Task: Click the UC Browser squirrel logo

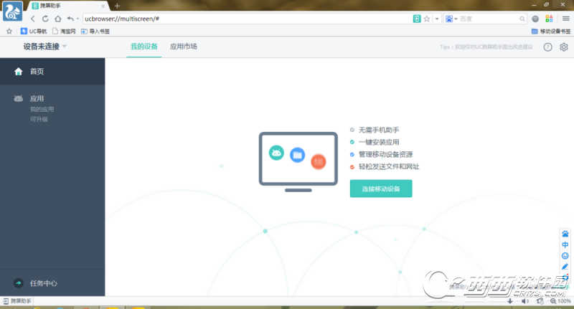Action: [x=12, y=11]
